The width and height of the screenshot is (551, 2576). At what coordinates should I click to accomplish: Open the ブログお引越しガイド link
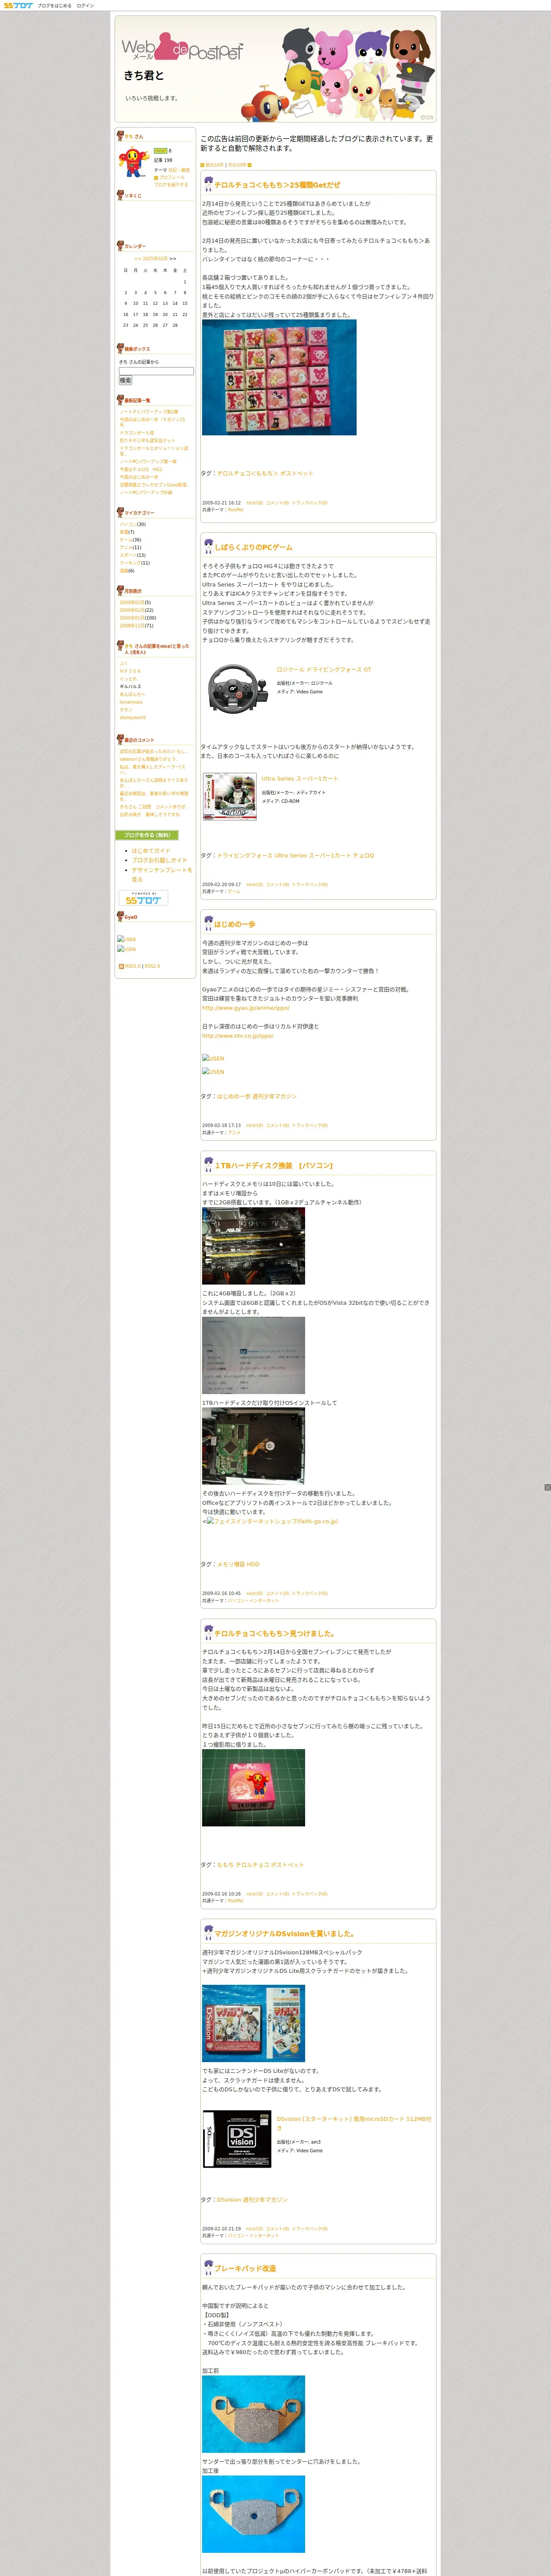tap(159, 860)
